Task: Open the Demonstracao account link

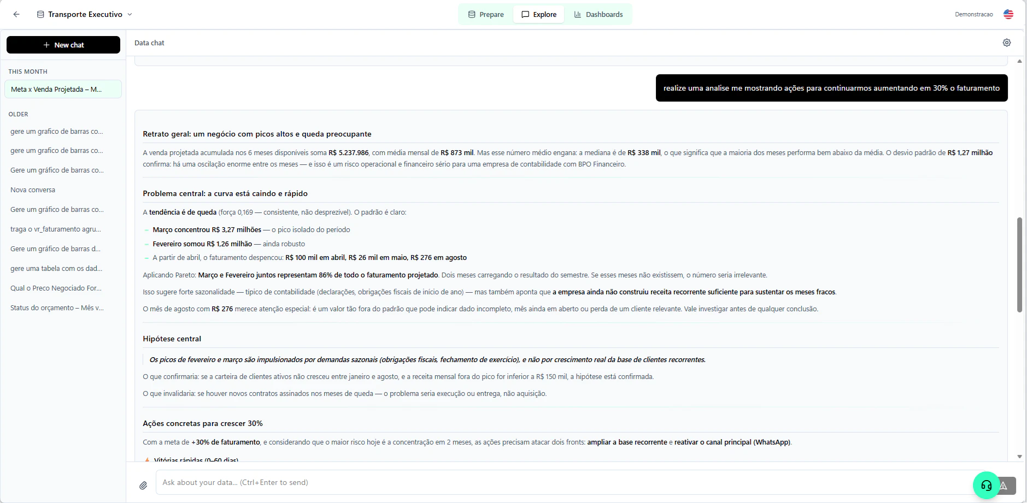Action: click(973, 14)
